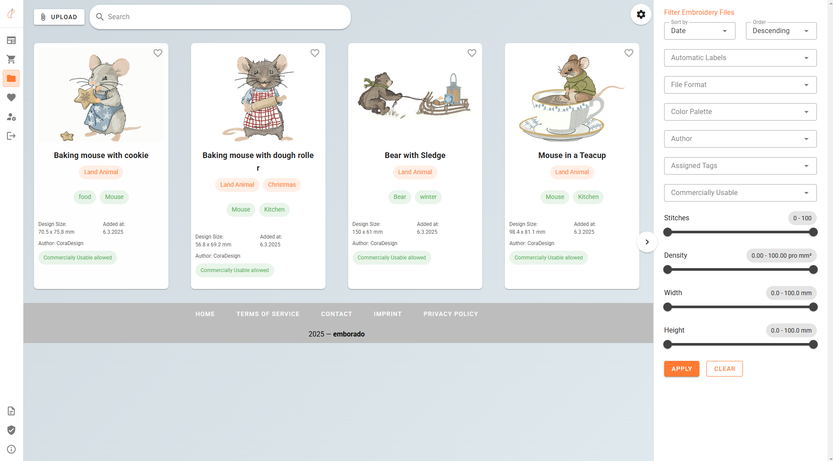The width and height of the screenshot is (833, 461).
Task: Click the logout icon in sidebar
Action: pos(11,136)
